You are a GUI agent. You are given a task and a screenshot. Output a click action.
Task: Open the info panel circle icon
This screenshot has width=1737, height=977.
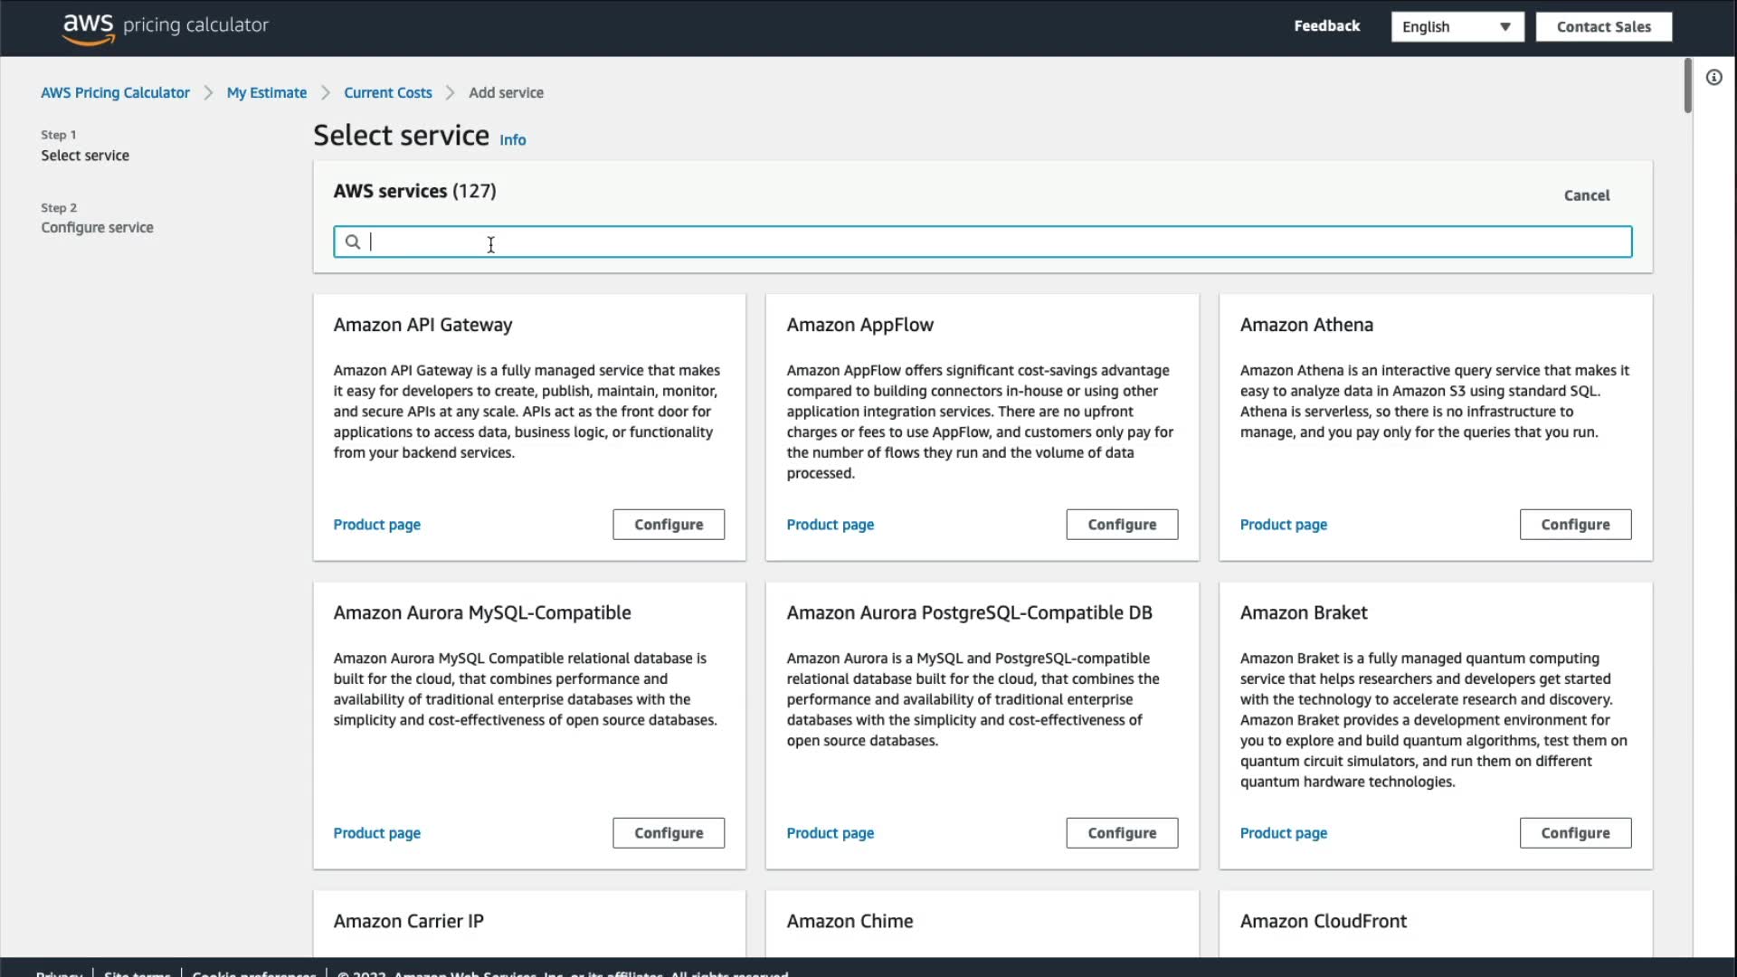1713,78
